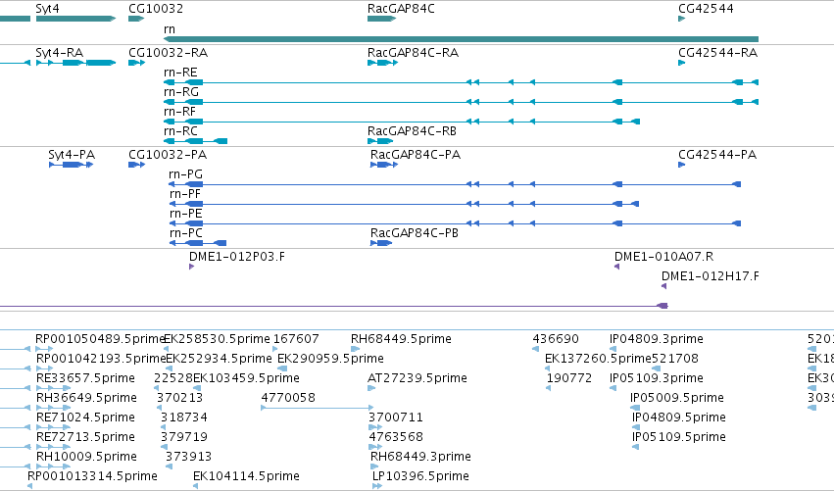Click the rn-PC protein label
Screen dimensions: 834x491
tap(185, 233)
